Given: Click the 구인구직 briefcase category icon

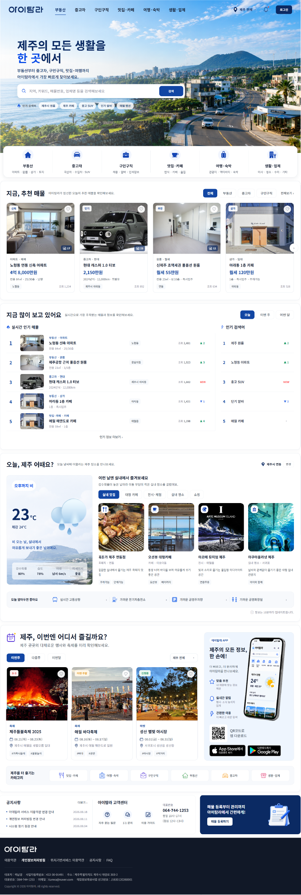Looking at the screenshot, I should (x=126, y=155).
